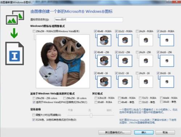Toggle the 32x32 16-color checkbox

click(116, 73)
